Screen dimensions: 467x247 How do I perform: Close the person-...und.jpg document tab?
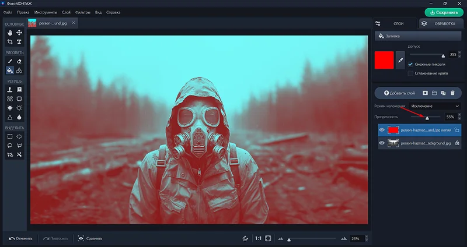[x=74, y=23]
